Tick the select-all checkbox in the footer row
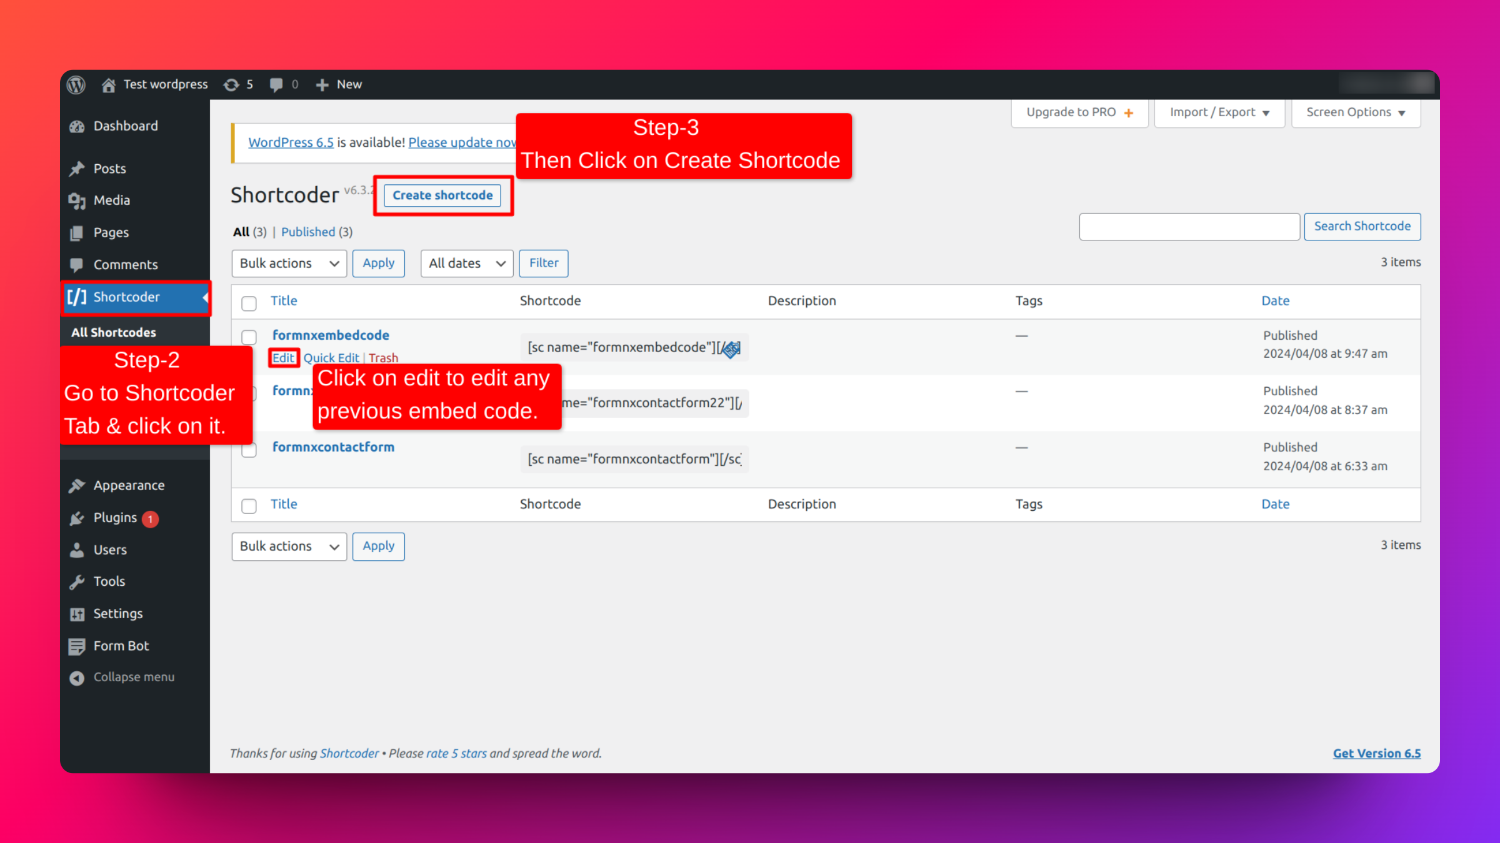This screenshot has height=843, width=1500. click(249, 506)
